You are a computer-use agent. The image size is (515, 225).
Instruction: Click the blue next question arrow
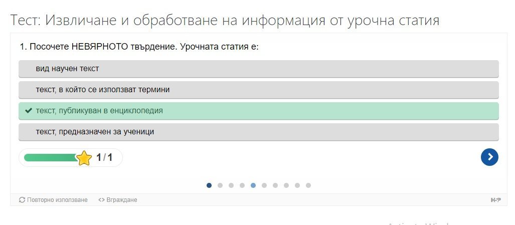click(489, 157)
